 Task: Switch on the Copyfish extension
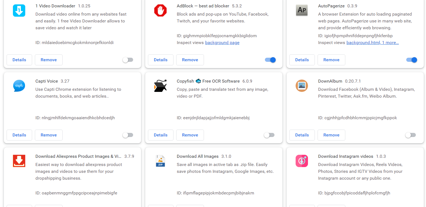269,135
